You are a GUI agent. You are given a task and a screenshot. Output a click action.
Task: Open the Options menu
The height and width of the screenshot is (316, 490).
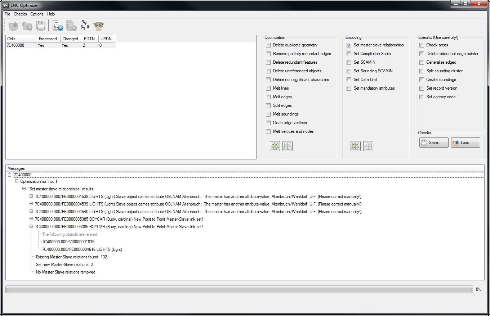[37, 14]
